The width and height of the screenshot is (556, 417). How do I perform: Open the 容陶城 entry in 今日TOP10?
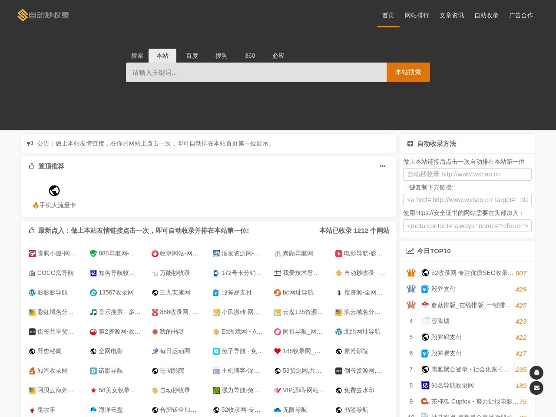pyautogui.click(x=440, y=321)
